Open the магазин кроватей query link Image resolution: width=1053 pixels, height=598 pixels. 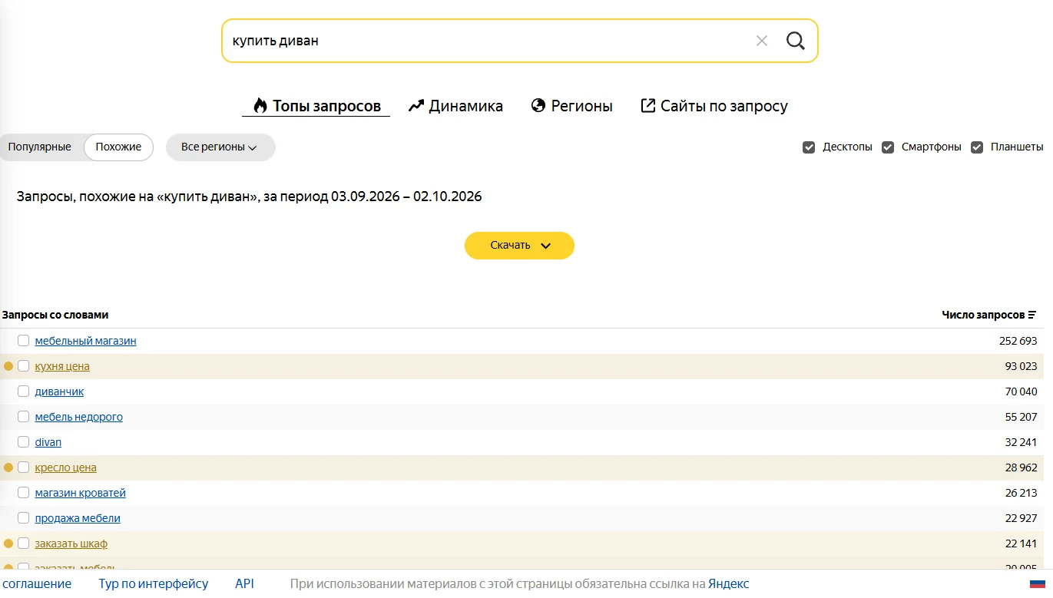[80, 493]
